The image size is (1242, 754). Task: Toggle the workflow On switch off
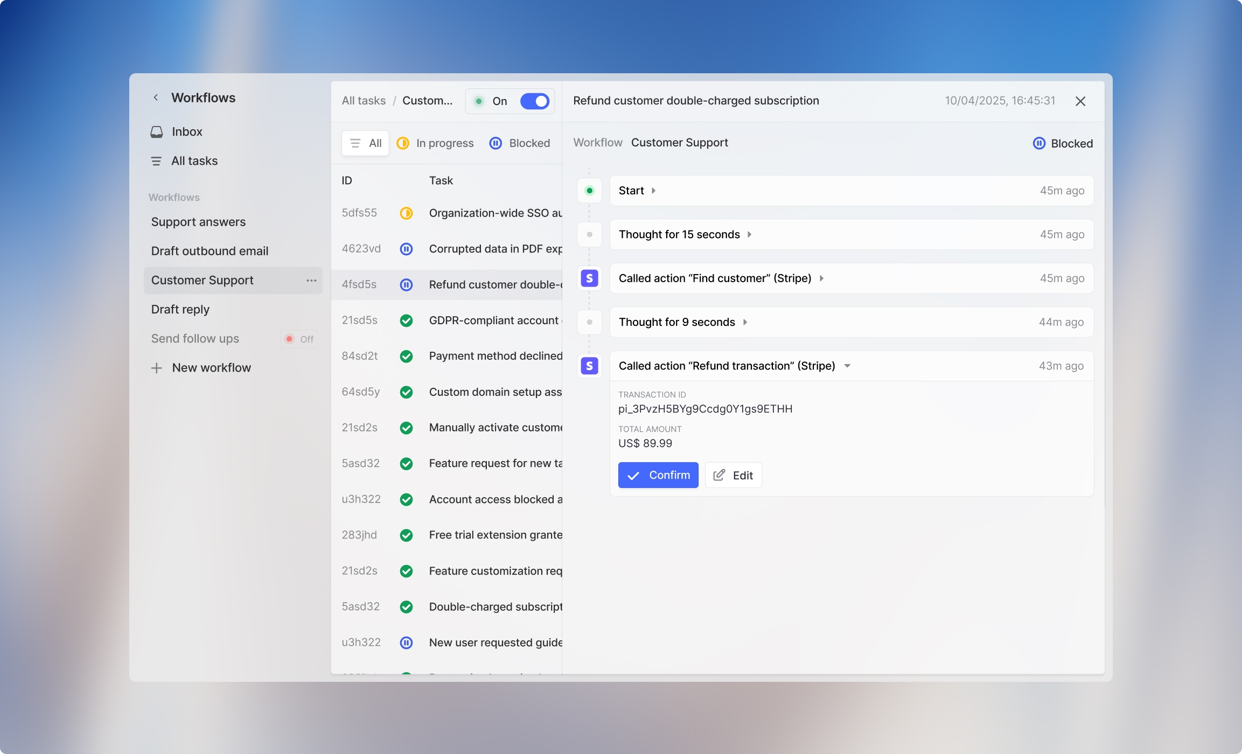click(534, 101)
